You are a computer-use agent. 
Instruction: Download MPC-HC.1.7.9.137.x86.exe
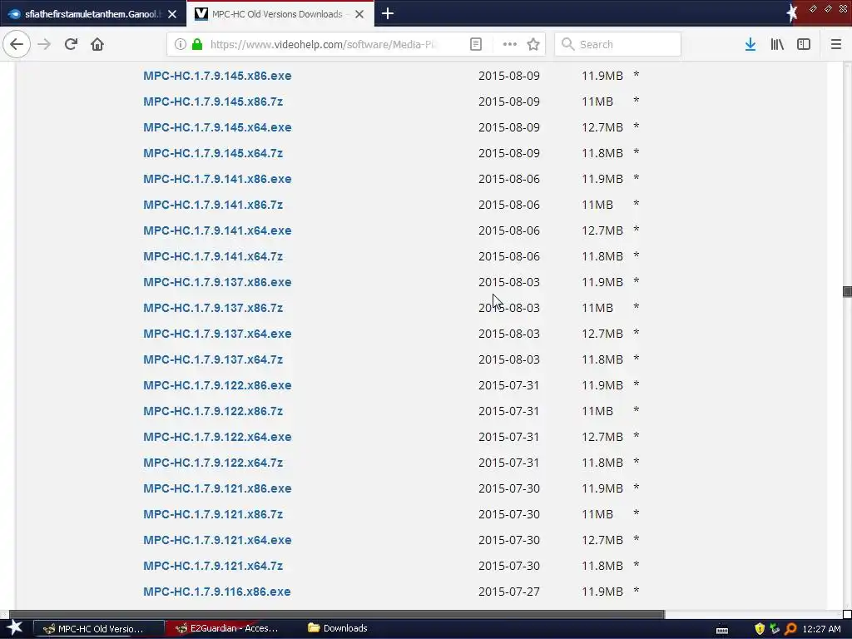[217, 282]
